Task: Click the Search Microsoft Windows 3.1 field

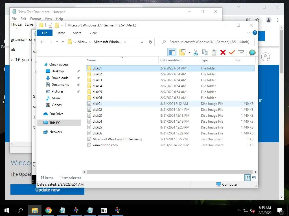Action: point(206,42)
